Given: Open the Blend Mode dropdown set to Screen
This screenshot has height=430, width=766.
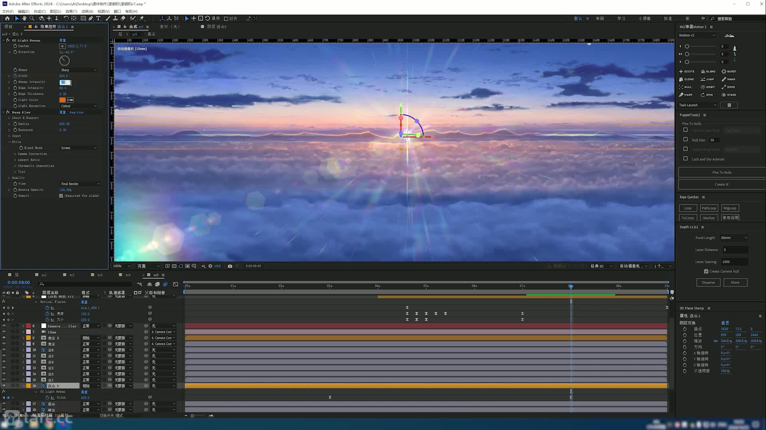Looking at the screenshot, I should tap(79, 148).
